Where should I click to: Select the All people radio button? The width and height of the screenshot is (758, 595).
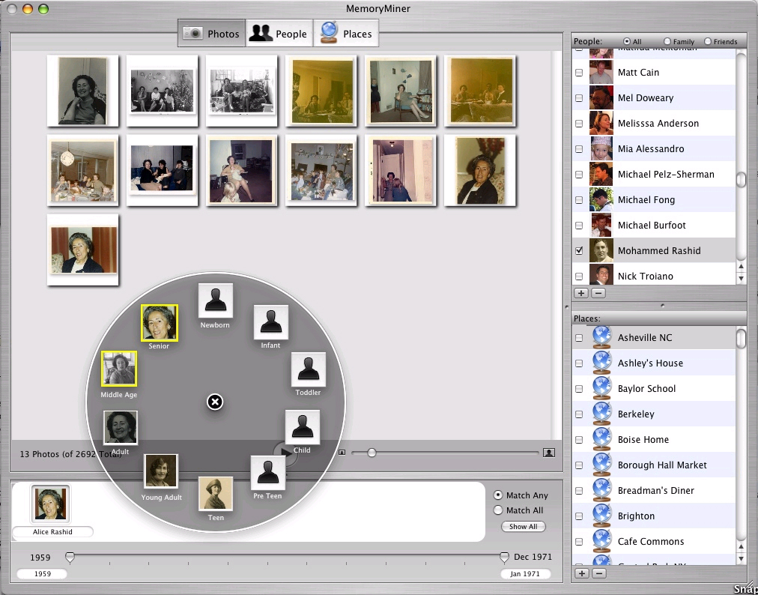627,42
